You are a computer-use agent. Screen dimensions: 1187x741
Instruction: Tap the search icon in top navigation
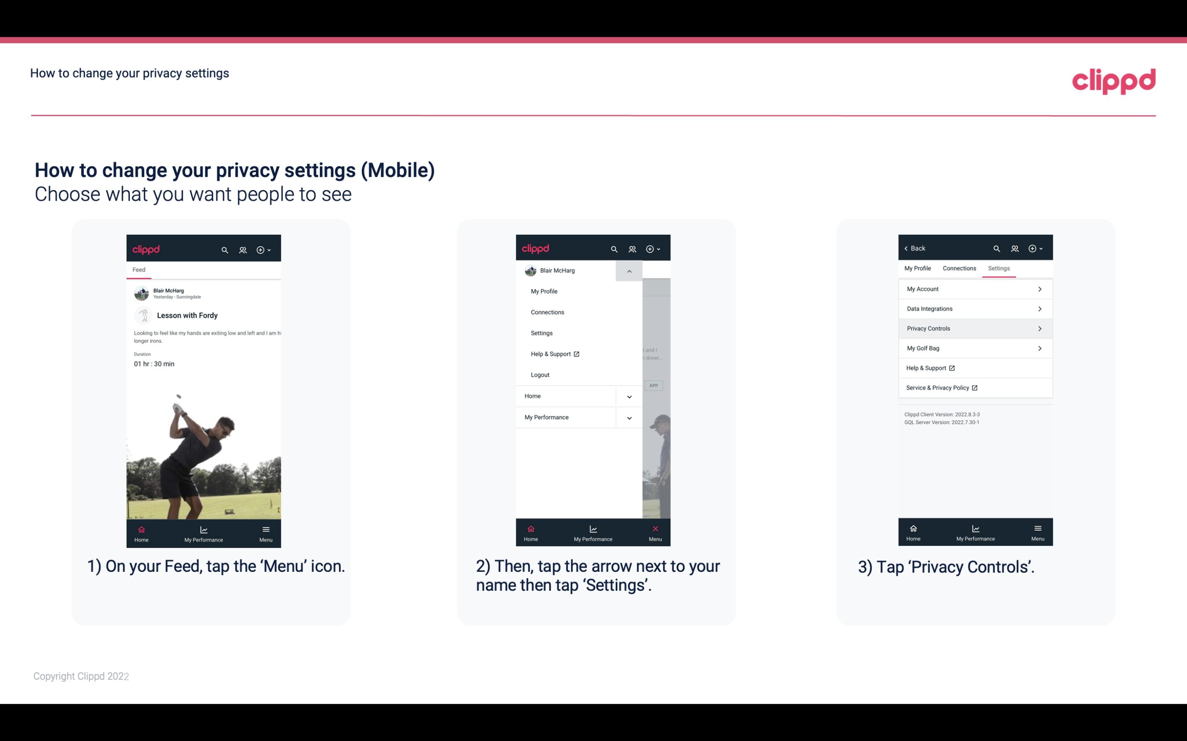point(225,249)
